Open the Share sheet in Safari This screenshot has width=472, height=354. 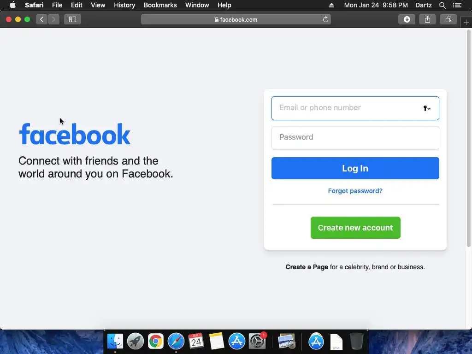coord(427,19)
